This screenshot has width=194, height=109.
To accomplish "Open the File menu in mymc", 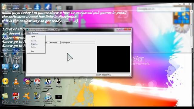I will click(x=28, y=33).
